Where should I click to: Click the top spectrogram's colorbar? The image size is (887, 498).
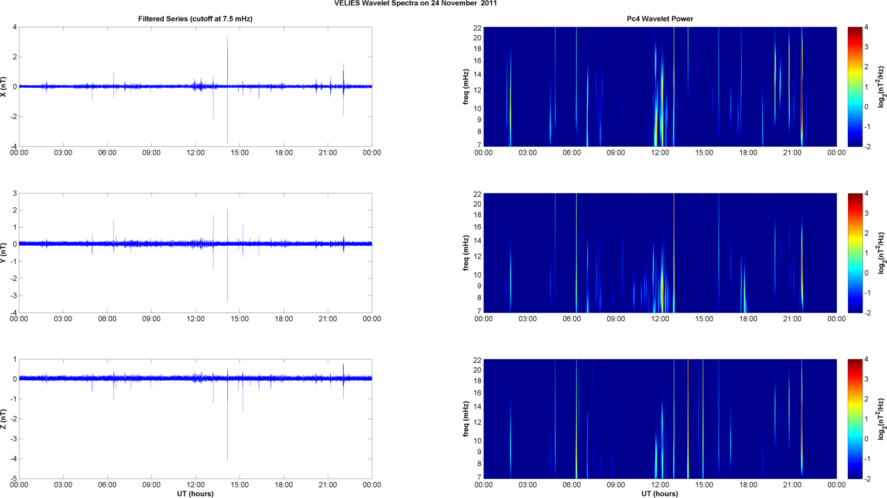(854, 87)
